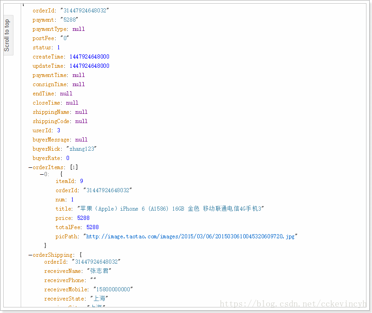Click the status key label

tap(42, 47)
